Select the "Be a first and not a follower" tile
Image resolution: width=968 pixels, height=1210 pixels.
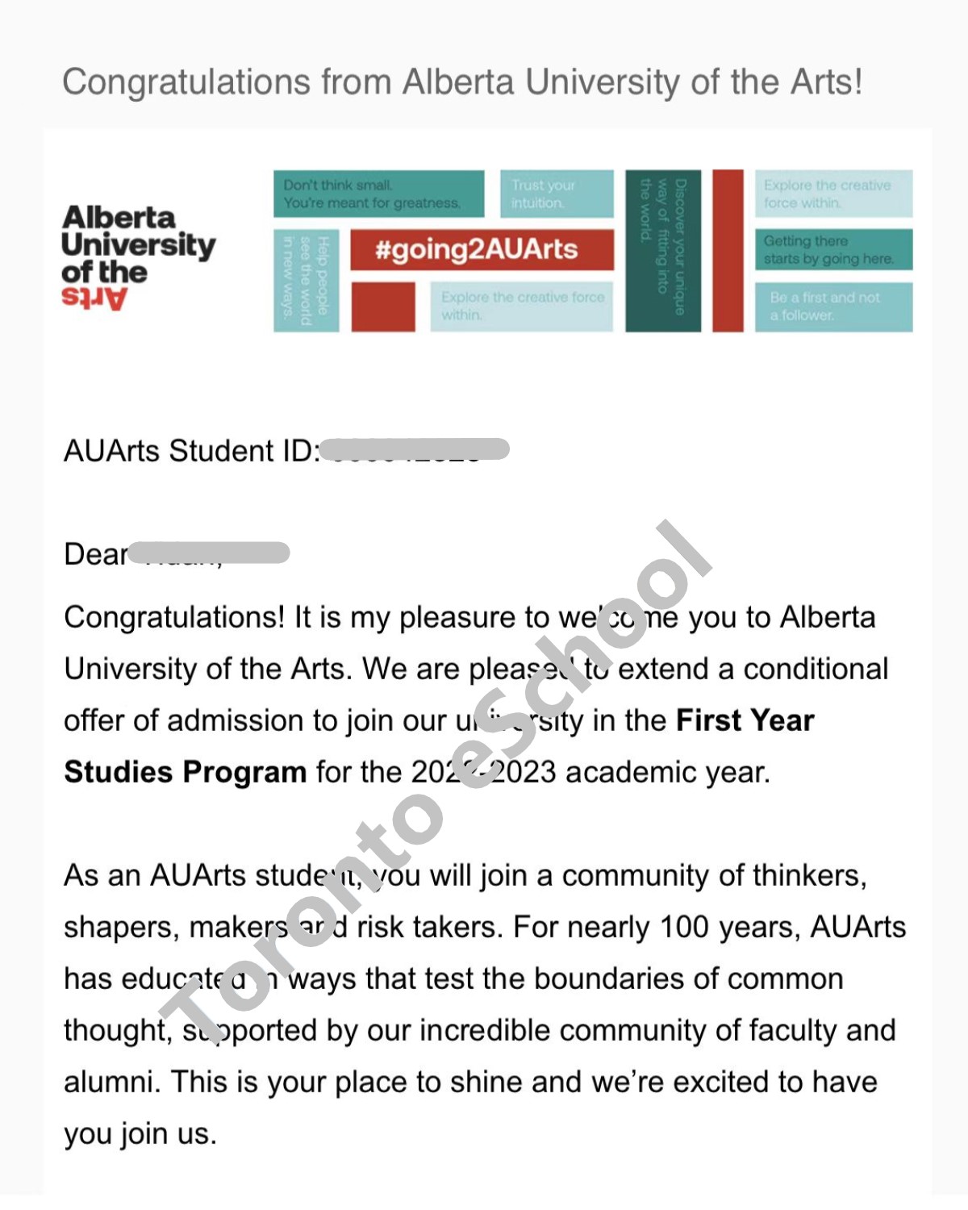(x=833, y=307)
